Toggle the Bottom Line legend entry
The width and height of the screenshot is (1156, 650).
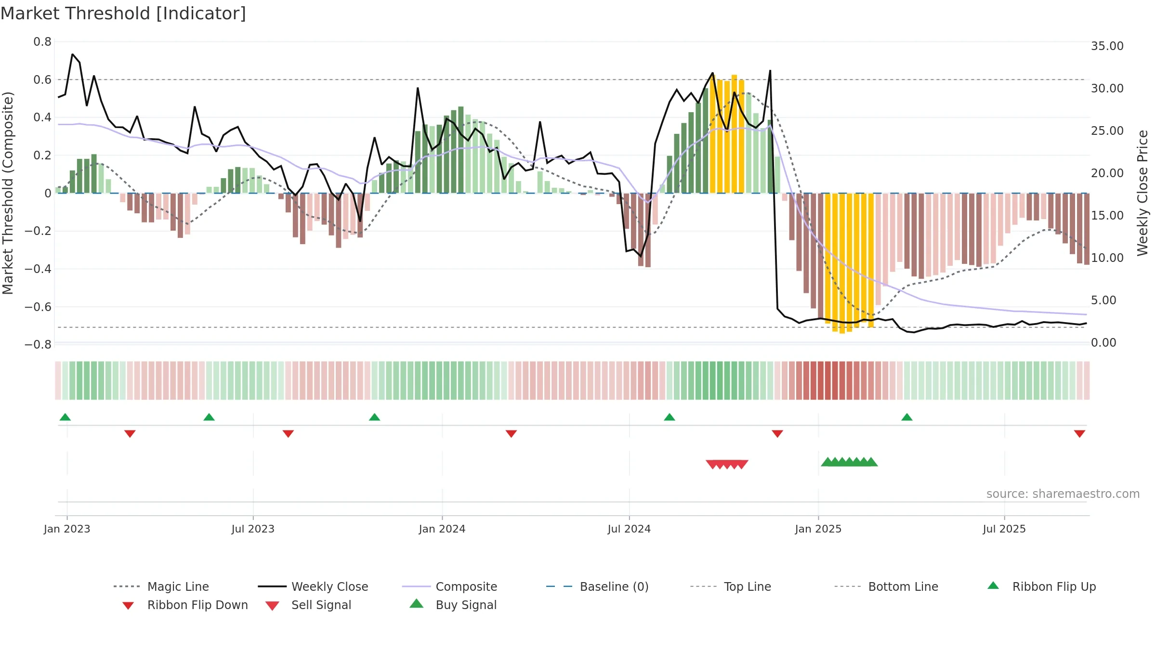[x=886, y=586]
